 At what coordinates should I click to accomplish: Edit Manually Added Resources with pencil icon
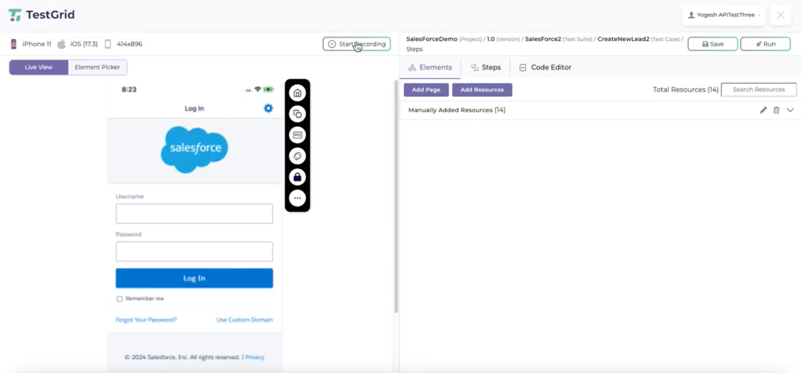763,110
